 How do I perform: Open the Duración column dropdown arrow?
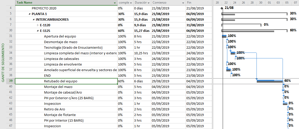coord(148,3)
